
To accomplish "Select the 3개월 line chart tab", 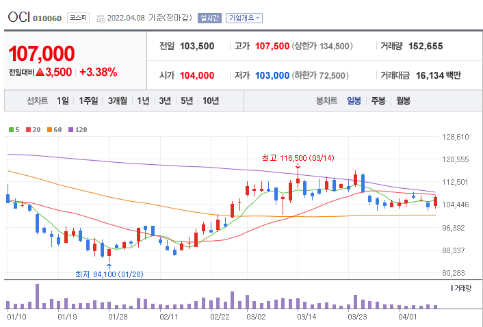I will [x=118, y=101].
